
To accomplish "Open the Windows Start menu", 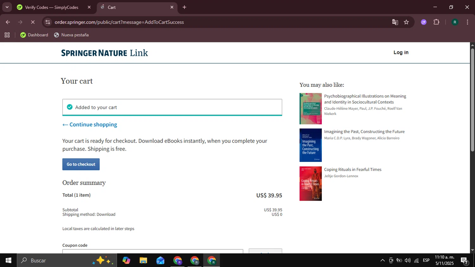I will [8, 260].
